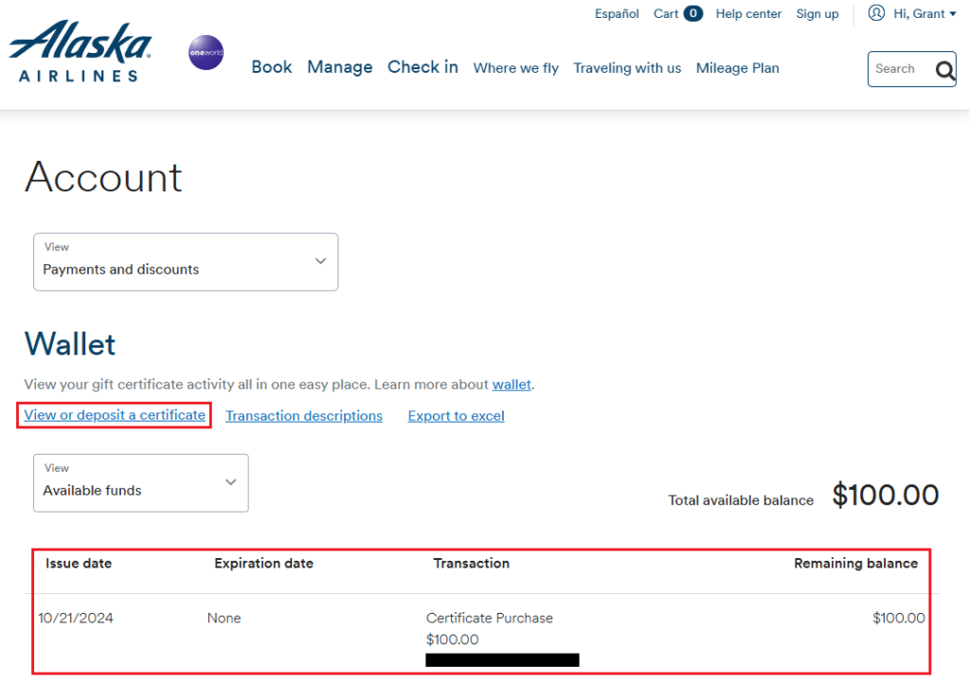The width and height of the screenshot is (970, 683).
Task: Open the Payments and discounts view dropdown
Action: [x=186, y=261]
